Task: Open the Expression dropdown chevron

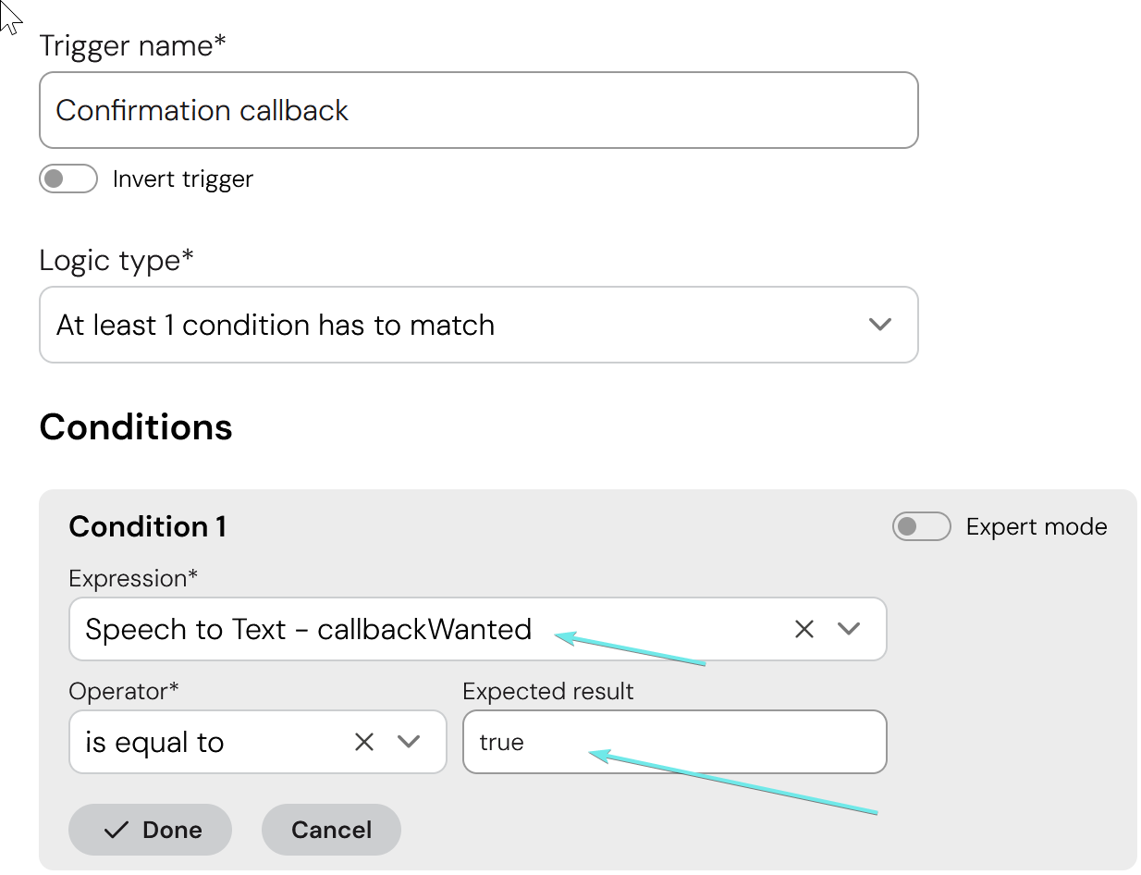Action: [x=848, y=629]
